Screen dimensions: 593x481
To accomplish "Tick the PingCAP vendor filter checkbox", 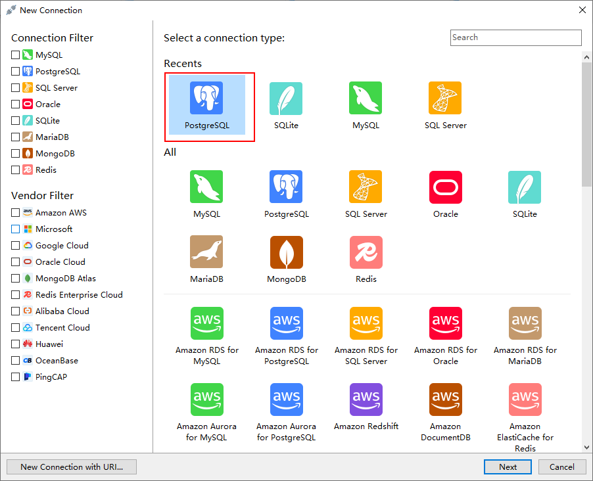I will pyautogui.click(x=16, y=377).
